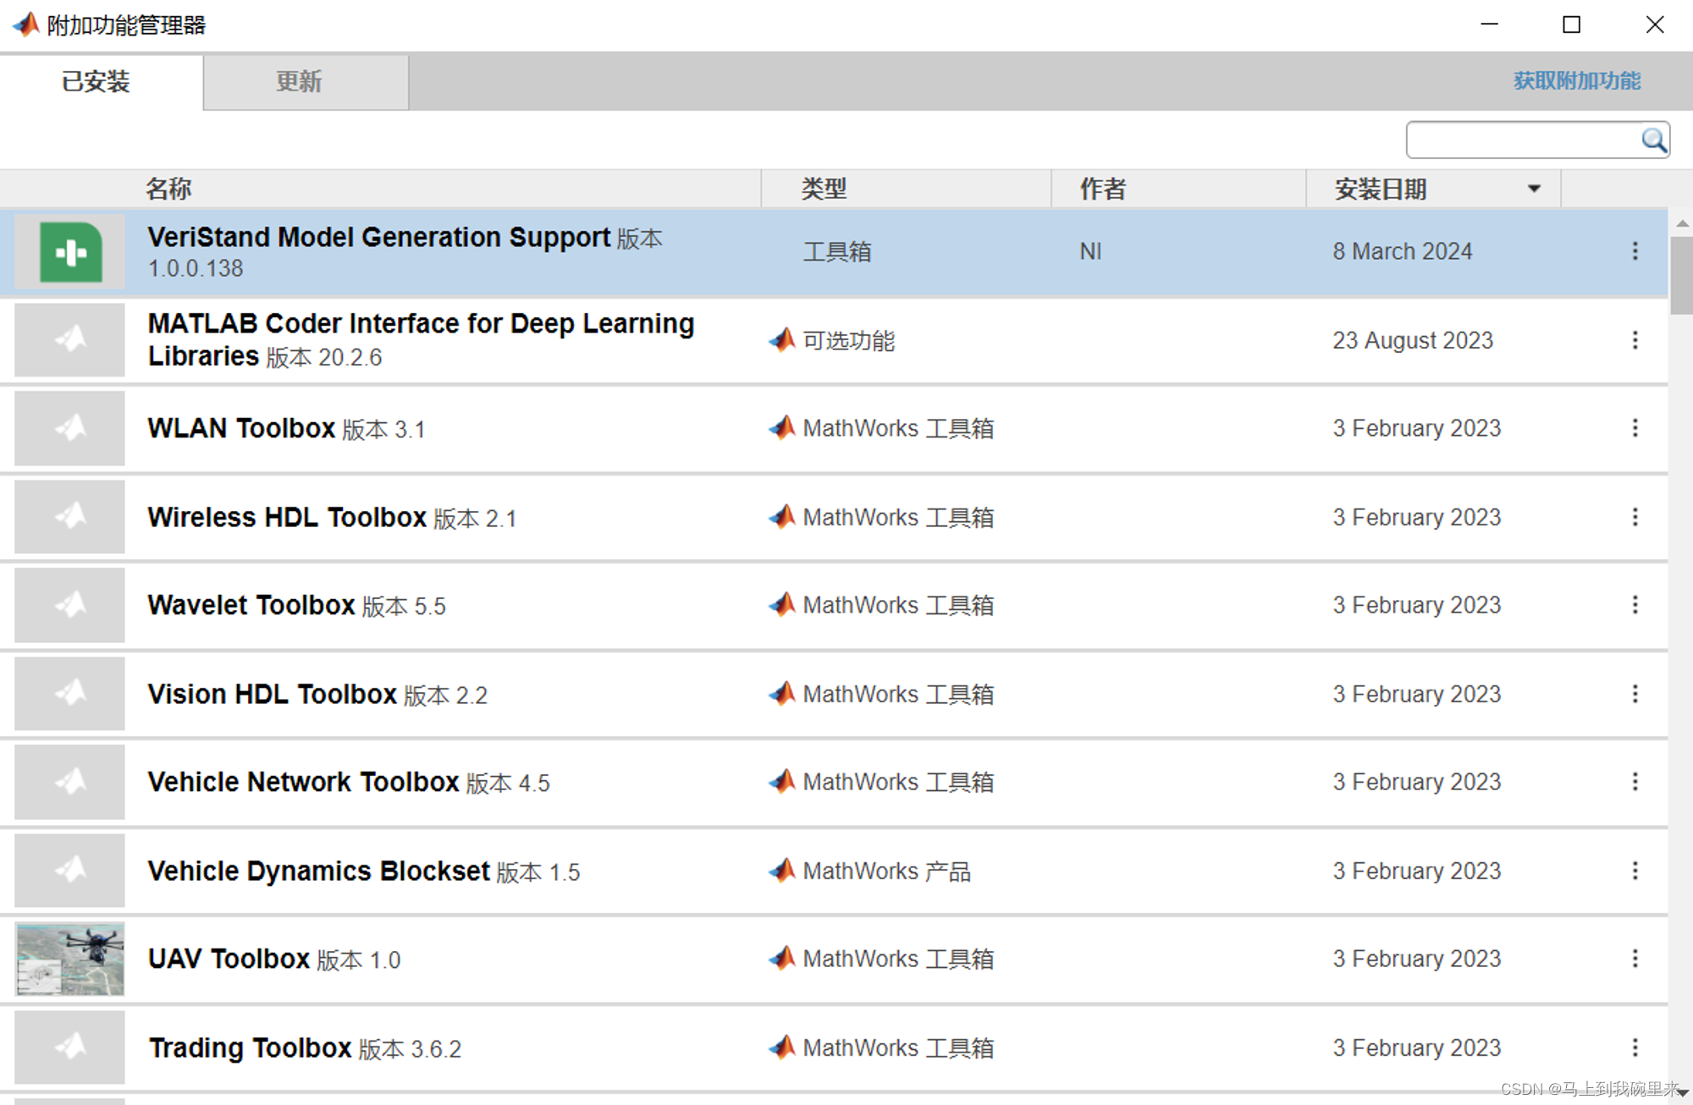
Task: Click the Vision HDL Toolbox placeholder icon
Action: [70, 694]
